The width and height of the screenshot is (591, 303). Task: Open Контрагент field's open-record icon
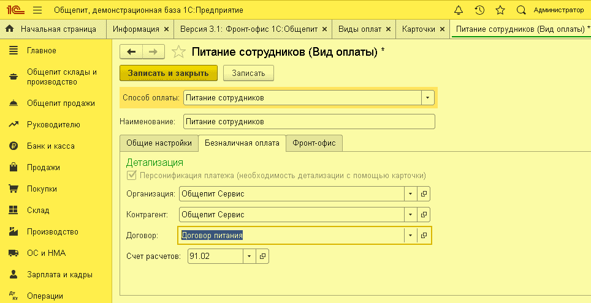424,214
